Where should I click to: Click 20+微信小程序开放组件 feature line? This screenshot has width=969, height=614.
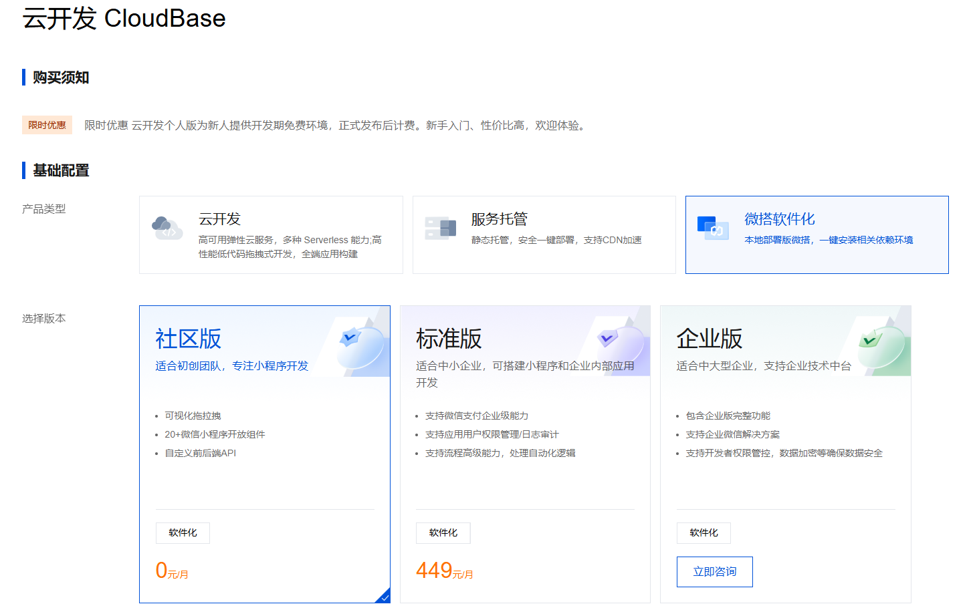pos(215,434)
